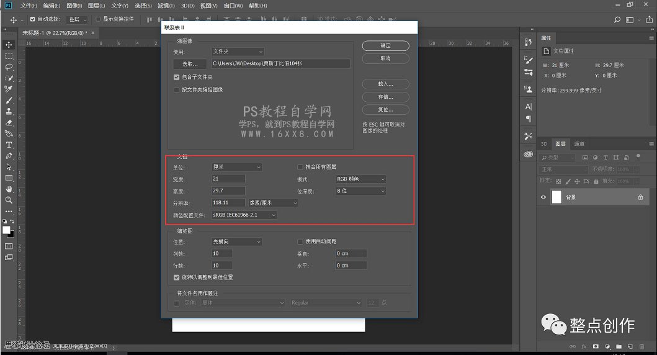The image size is (657, 355).
Task: Click the 取消 button
Action: 385,58
